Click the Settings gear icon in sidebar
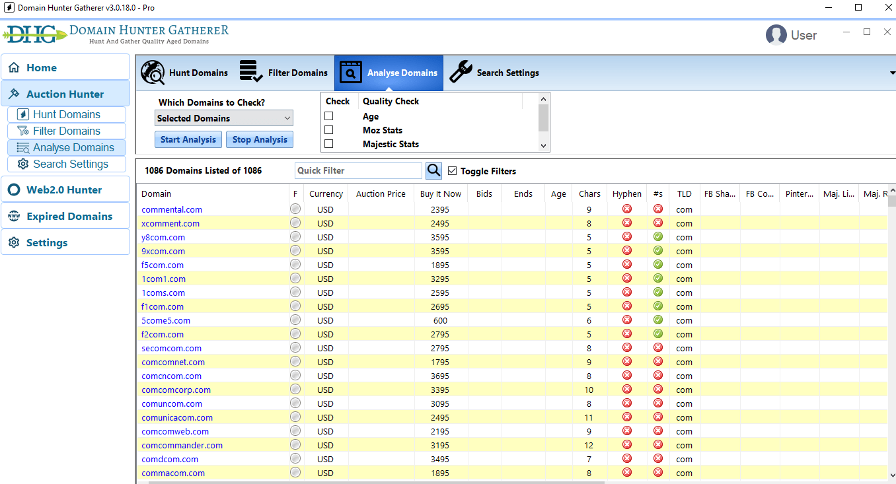896x484 pixels. coord(14,242)
